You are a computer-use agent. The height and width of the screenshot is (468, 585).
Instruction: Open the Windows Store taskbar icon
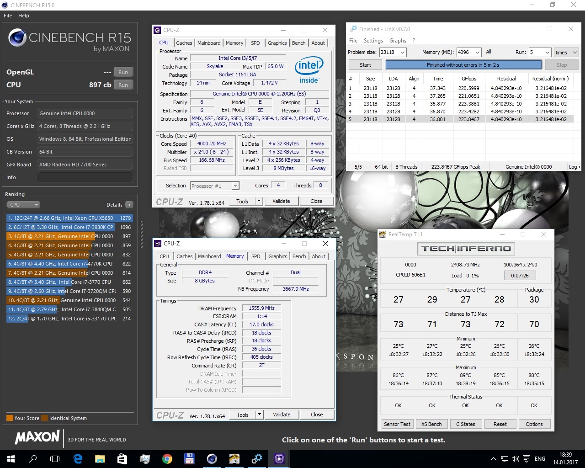[x=122, y=458]
